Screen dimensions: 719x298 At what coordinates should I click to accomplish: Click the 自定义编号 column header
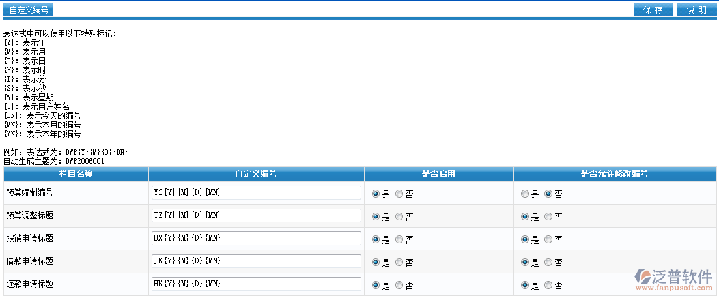click(257, 174)
